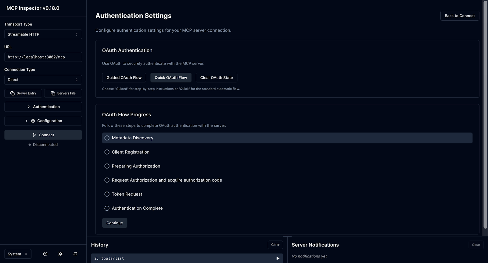Viewport: 488px width, 263px height.
Task: Click the copy icon on Server Entry
Action: pos(13,93)
